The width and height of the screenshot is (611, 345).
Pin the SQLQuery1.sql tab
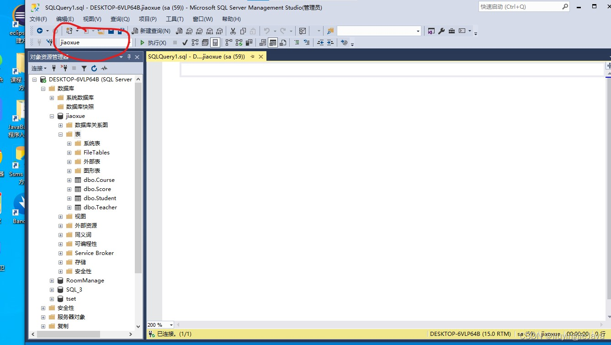252,57
